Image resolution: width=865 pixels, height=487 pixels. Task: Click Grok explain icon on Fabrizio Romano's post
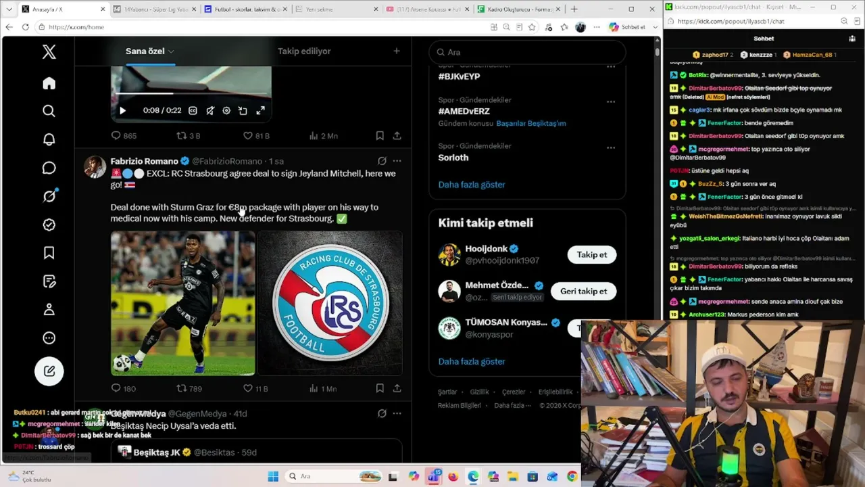(382, 161)
